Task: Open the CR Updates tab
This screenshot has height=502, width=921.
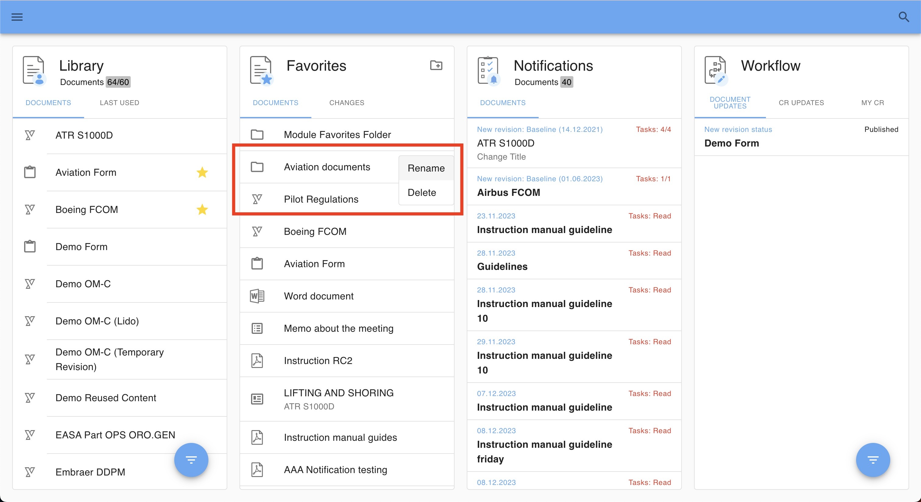Action: (801, 103)
